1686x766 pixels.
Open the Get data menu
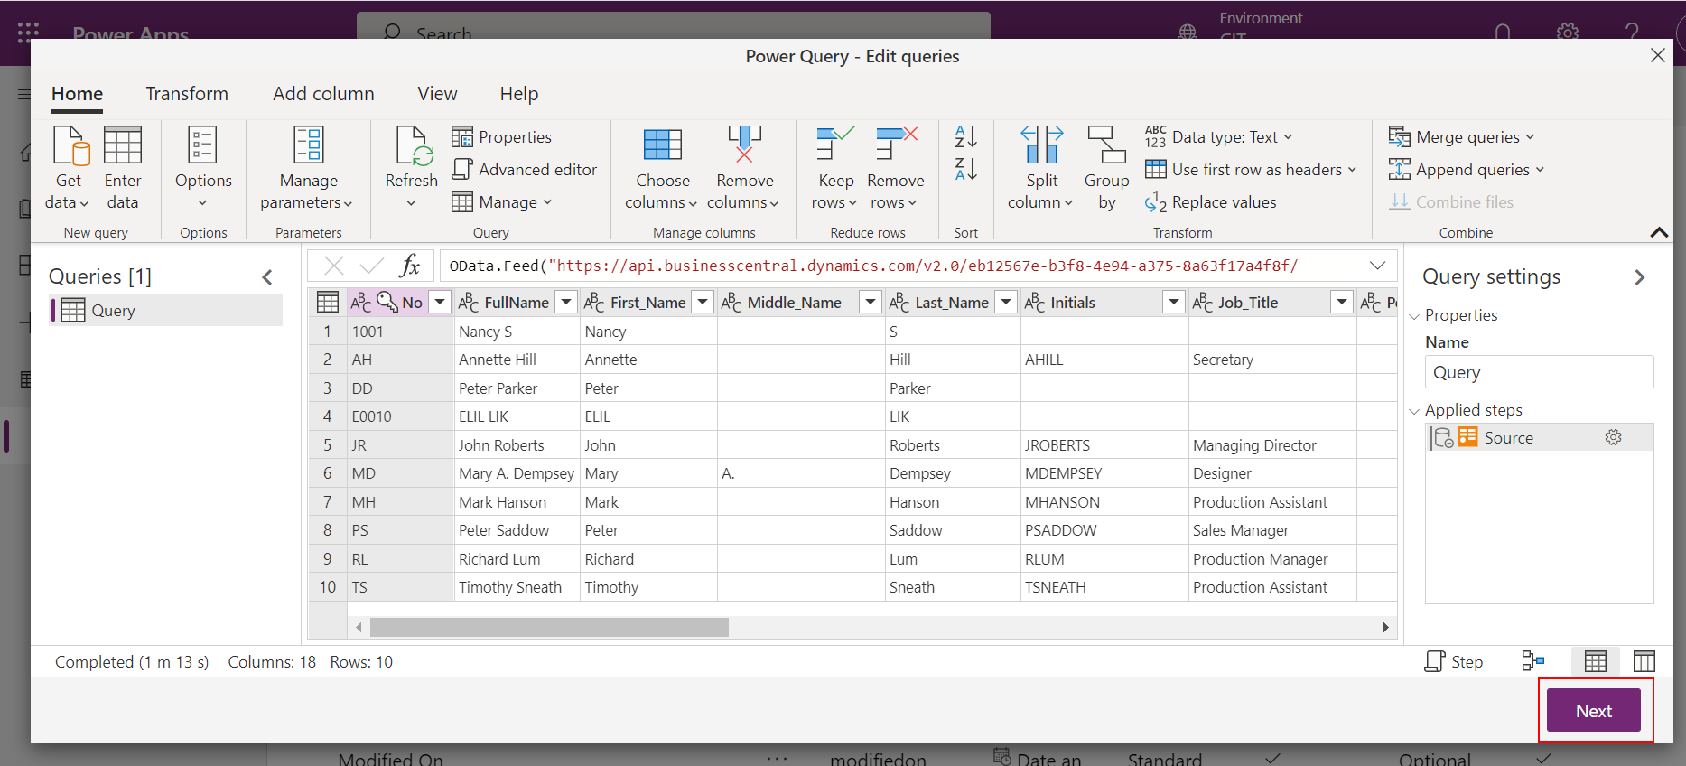pyautogui.click(x=68, y=169)
